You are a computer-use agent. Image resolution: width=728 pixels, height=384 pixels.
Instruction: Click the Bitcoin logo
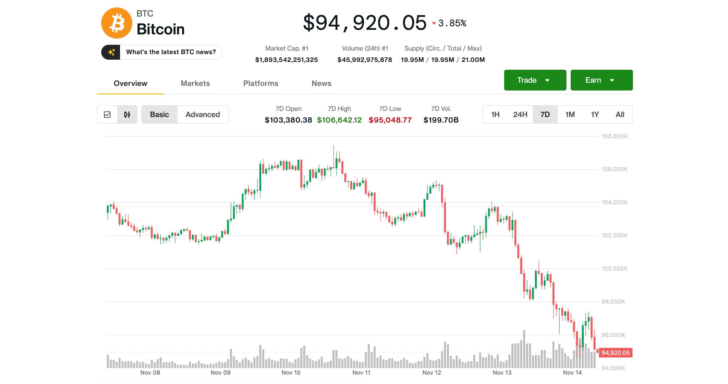[117, 23]
